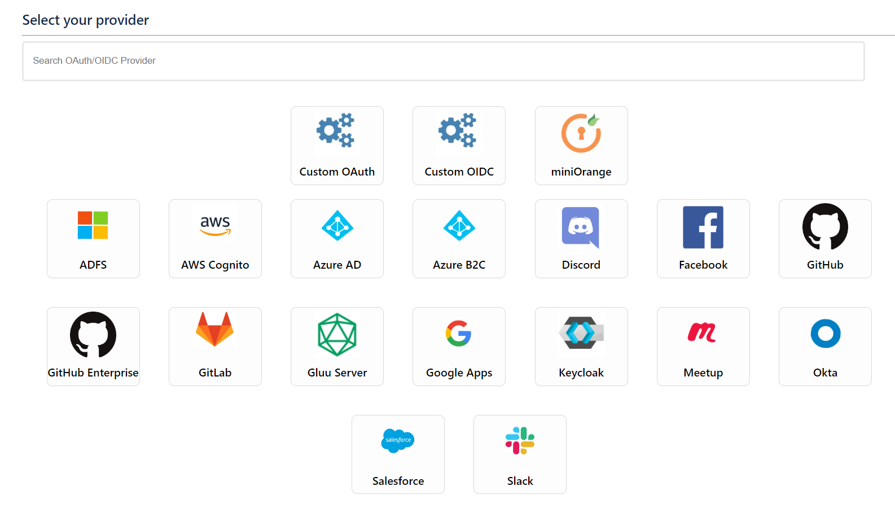
Task: Click the GitHub label text
Action: pyautogui.click(x=825, y=265)
